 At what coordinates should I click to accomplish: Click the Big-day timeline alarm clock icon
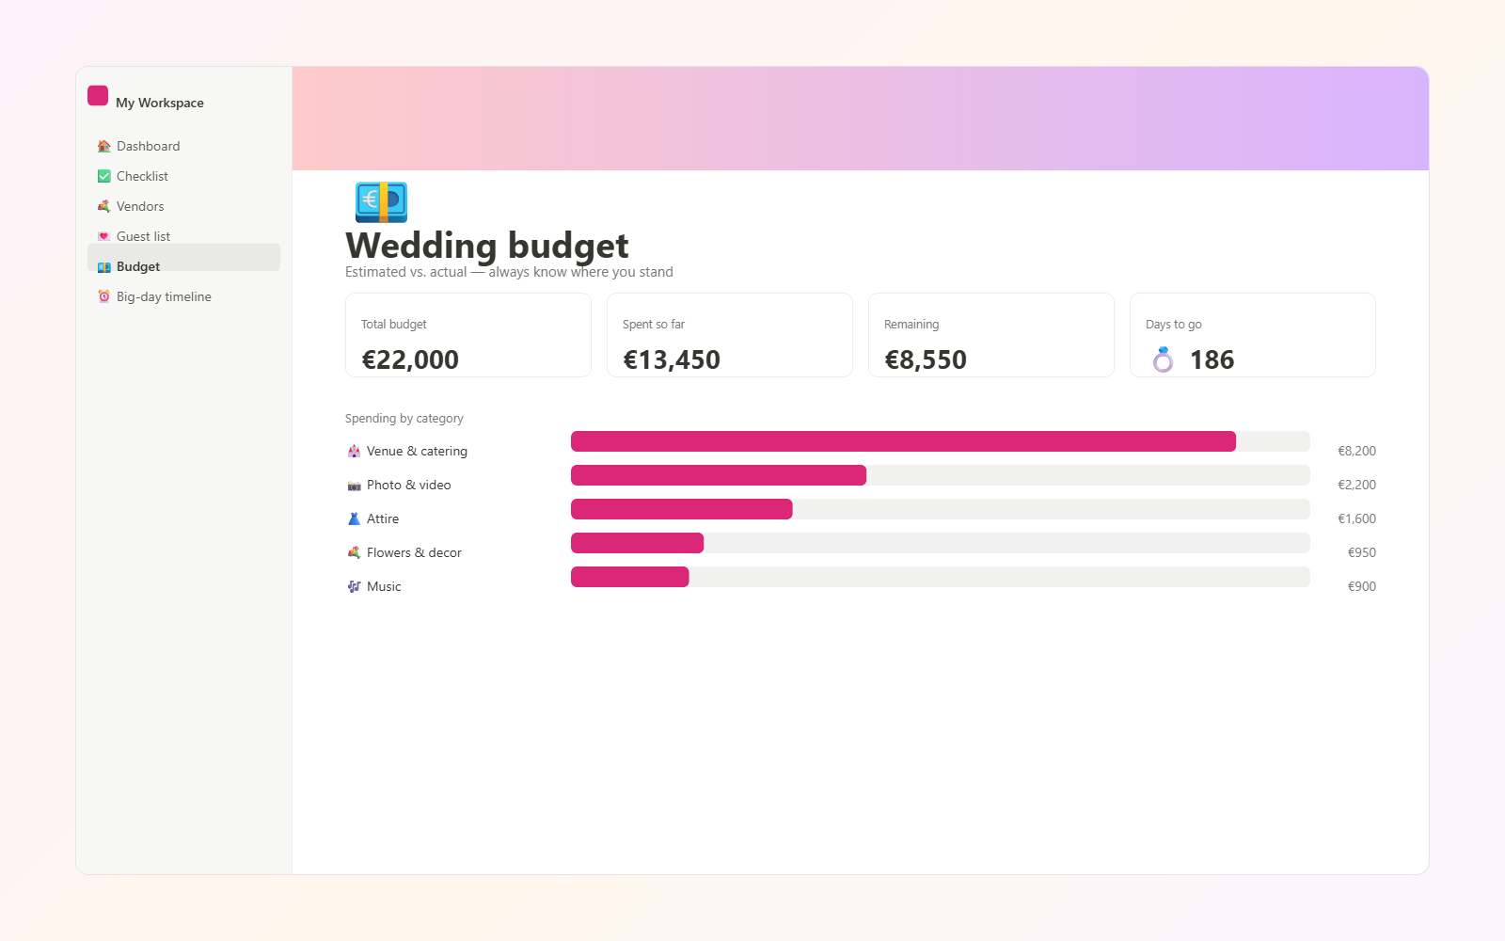point(104,296)
